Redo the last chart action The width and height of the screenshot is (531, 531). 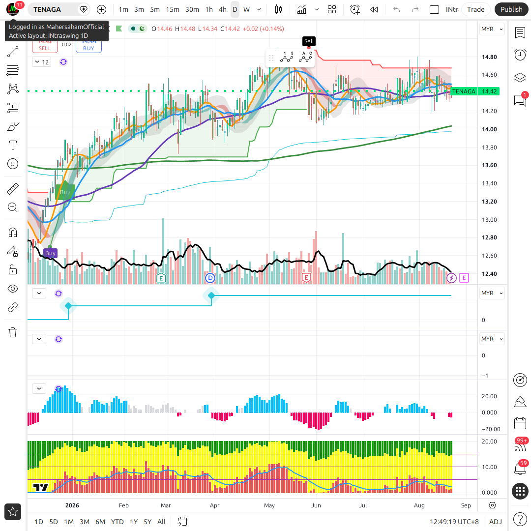tap(415, 9)
